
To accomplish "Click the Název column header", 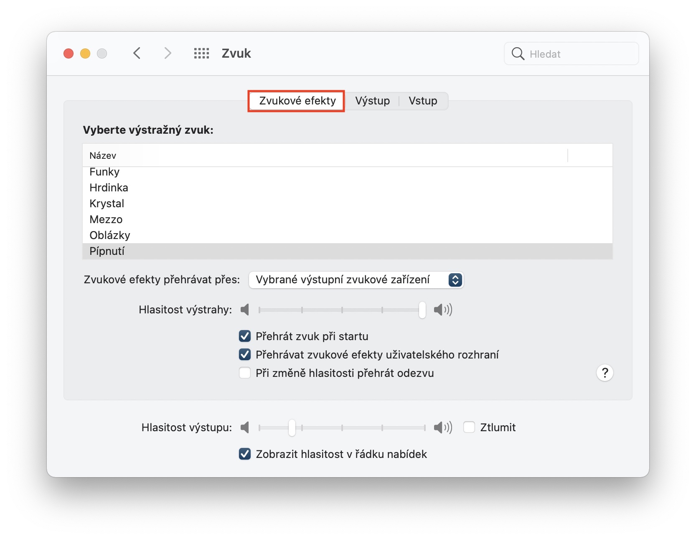I will click(103, 155).
